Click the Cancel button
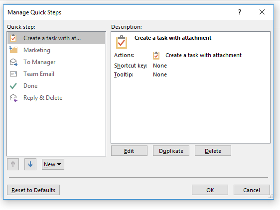The width and height of the screenshot is (280, 210). point(252,190)
